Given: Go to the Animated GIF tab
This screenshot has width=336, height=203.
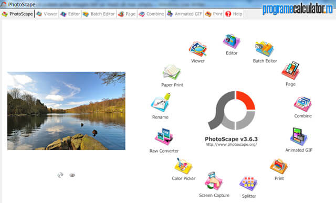Looking at the screenshot, I should point(185,14).
